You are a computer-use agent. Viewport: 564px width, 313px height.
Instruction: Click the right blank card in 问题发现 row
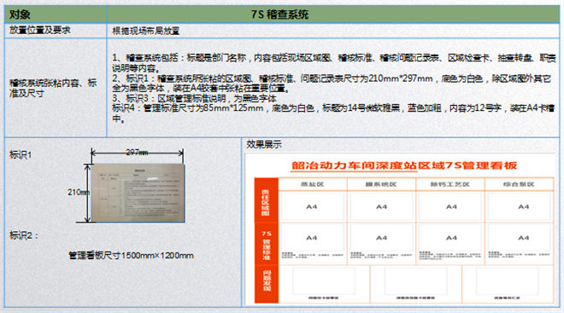click(x=508, y=281)
